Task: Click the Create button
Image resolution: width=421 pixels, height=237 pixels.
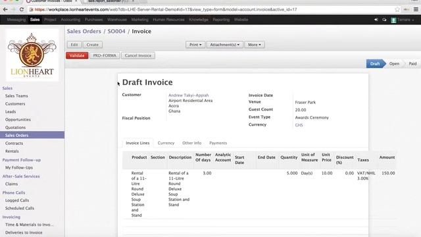Action: tap(93, 45)
